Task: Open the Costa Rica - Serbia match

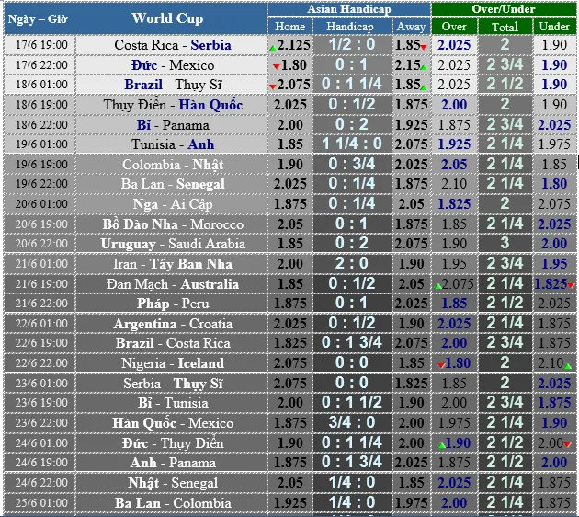Action: pos(173,45)
